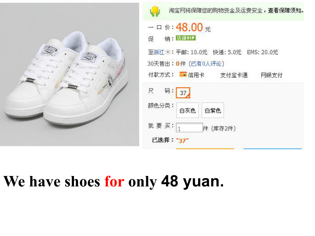
Task: Click the white sneakers product image
Action: (70, 74)
